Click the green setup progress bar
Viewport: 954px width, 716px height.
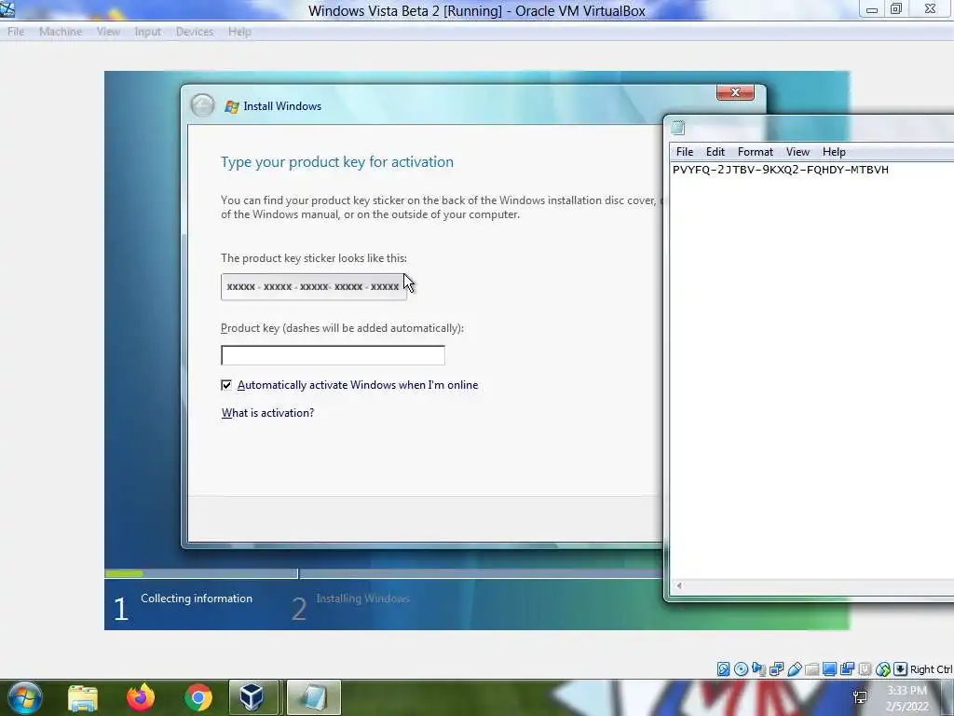[x=124, y=573]
